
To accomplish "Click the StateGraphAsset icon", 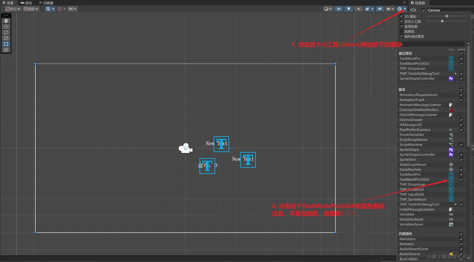I will pos(451,165).
